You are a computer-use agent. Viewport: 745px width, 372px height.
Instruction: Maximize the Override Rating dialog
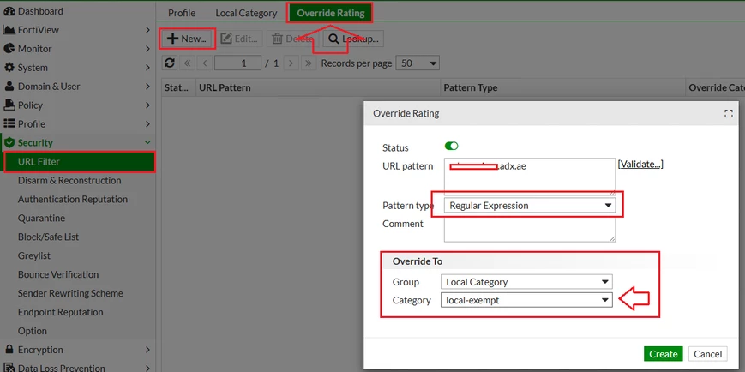[x=729, y=113]
